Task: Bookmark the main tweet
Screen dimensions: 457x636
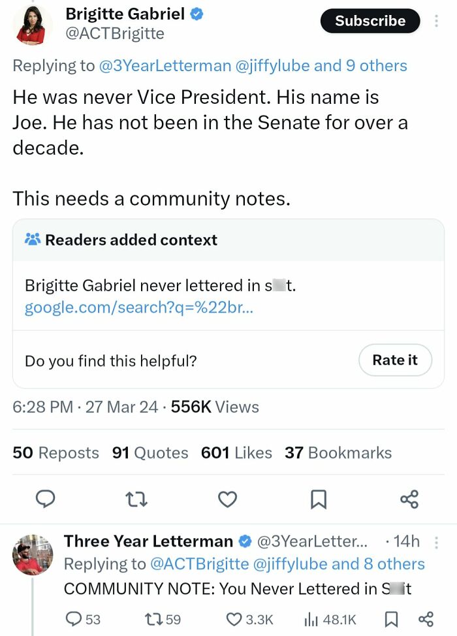Action: (x=318, y=499)
